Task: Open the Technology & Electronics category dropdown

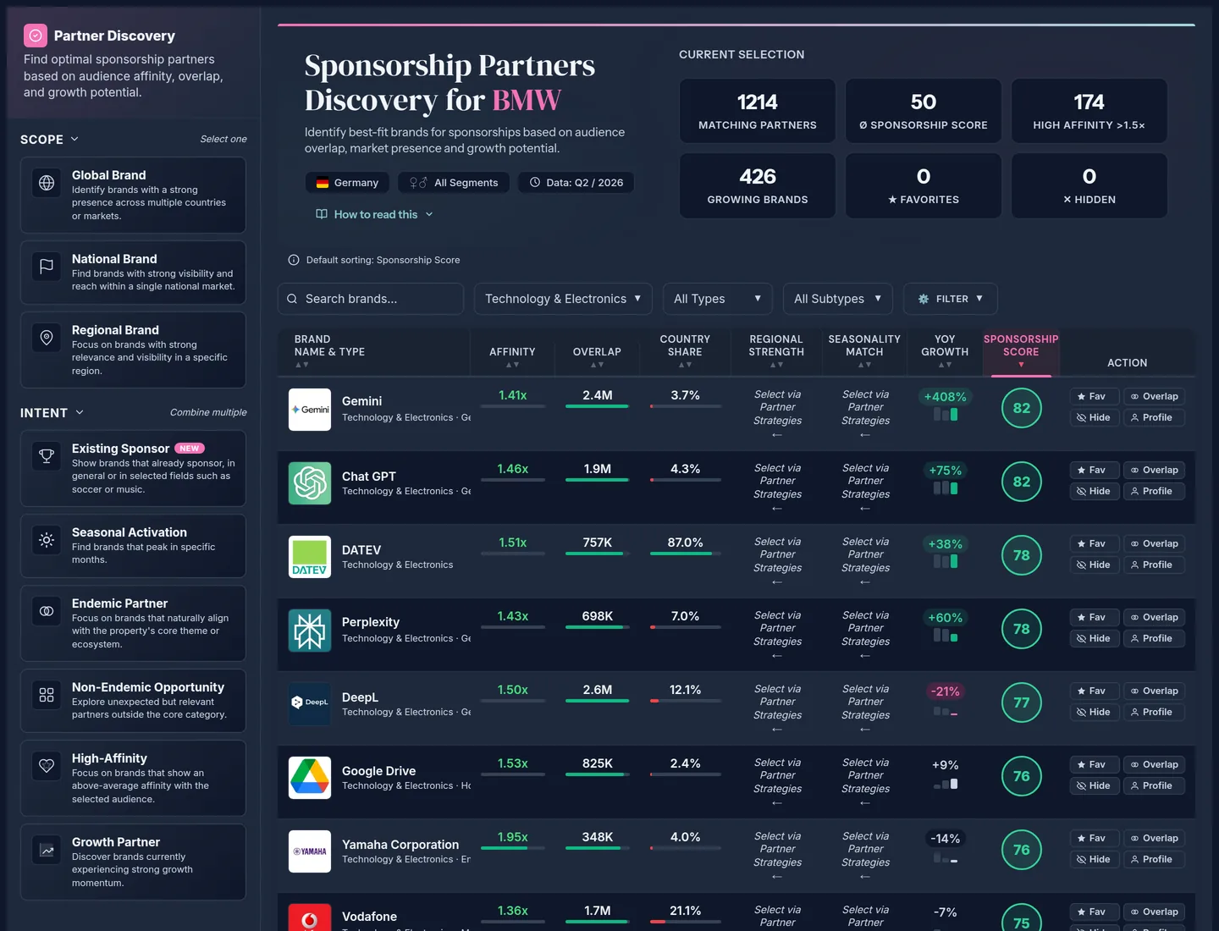Action: 563,299
